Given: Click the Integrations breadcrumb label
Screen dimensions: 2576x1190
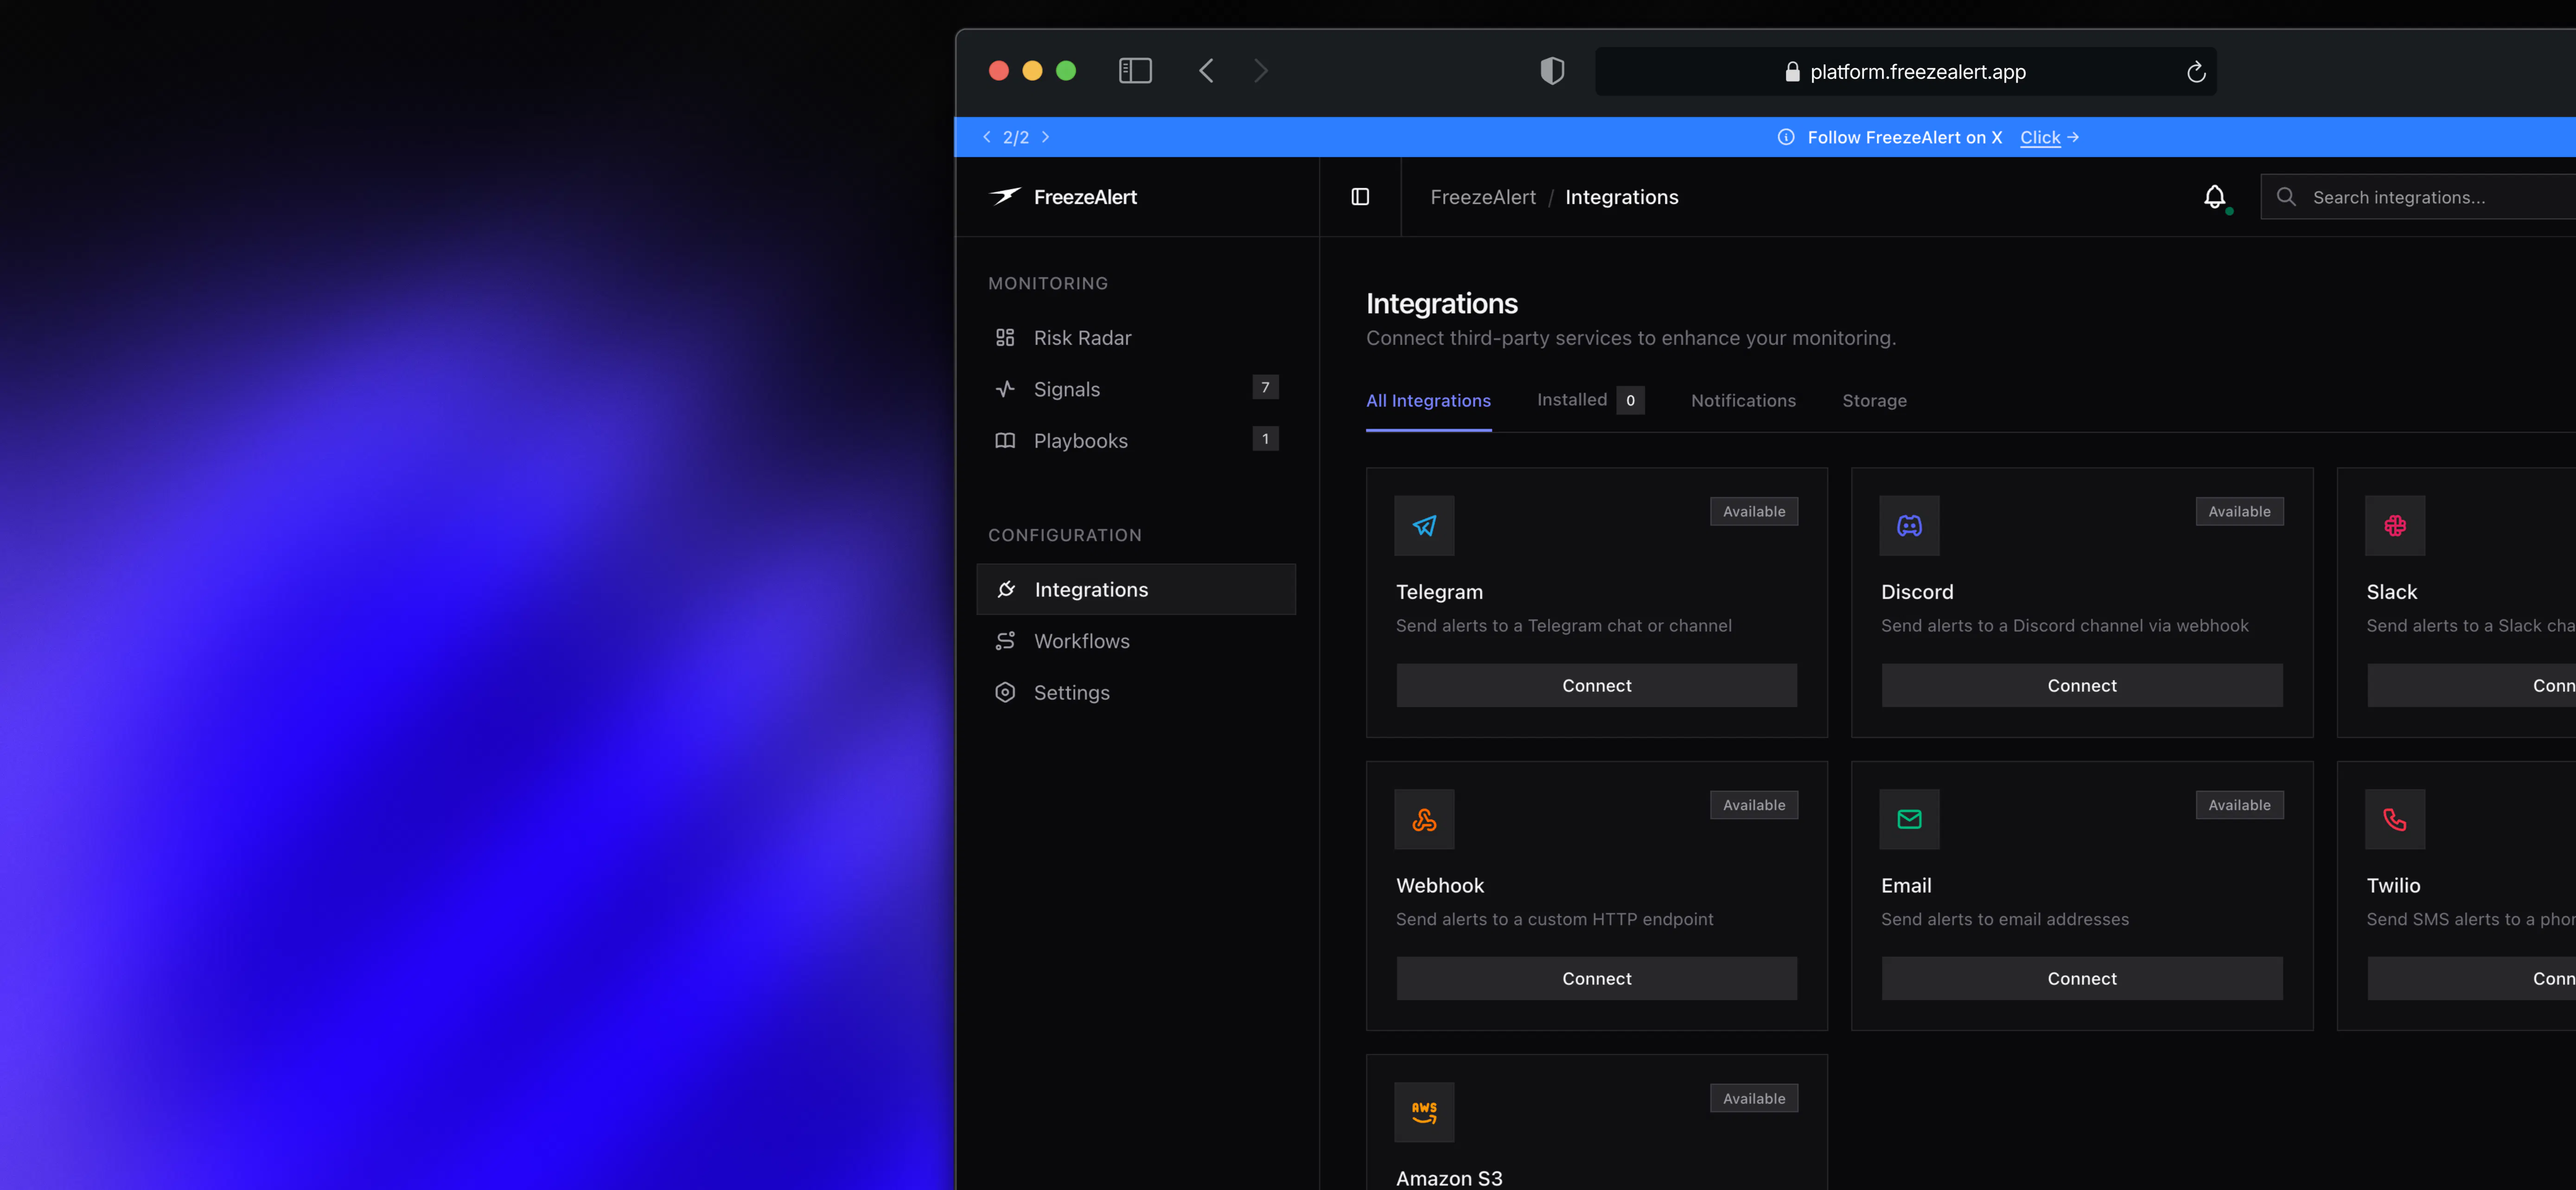Looking at the screenshot, I should click(1622, 197).
